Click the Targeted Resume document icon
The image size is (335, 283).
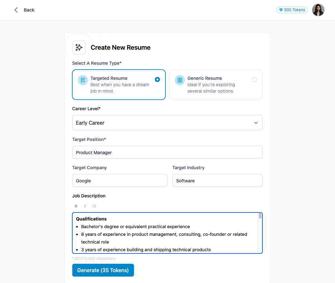click(x=82, y=80)
